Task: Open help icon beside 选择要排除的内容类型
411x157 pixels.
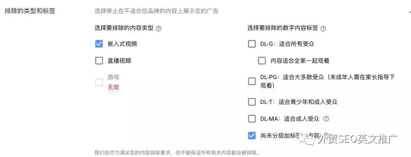Action: point(158,29)
